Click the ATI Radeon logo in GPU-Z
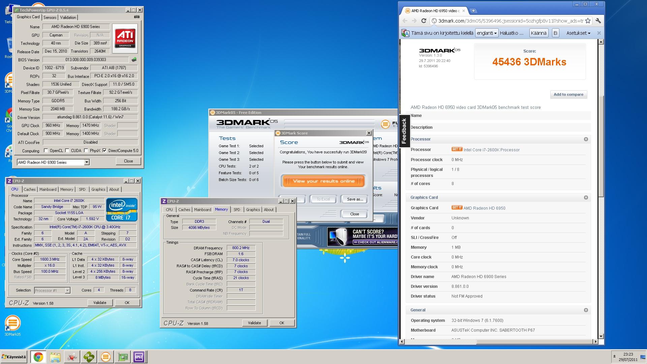647x364 pixels. [125, 38]
